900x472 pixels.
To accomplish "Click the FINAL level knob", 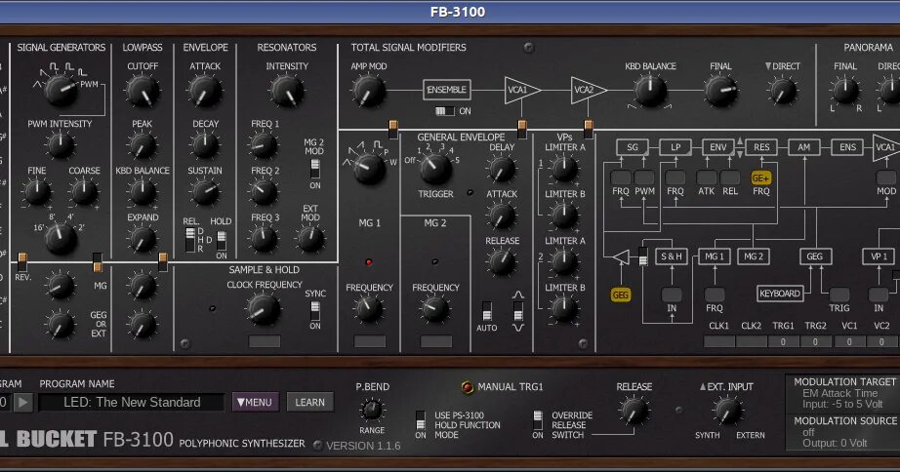I will (x=720, y=91).
